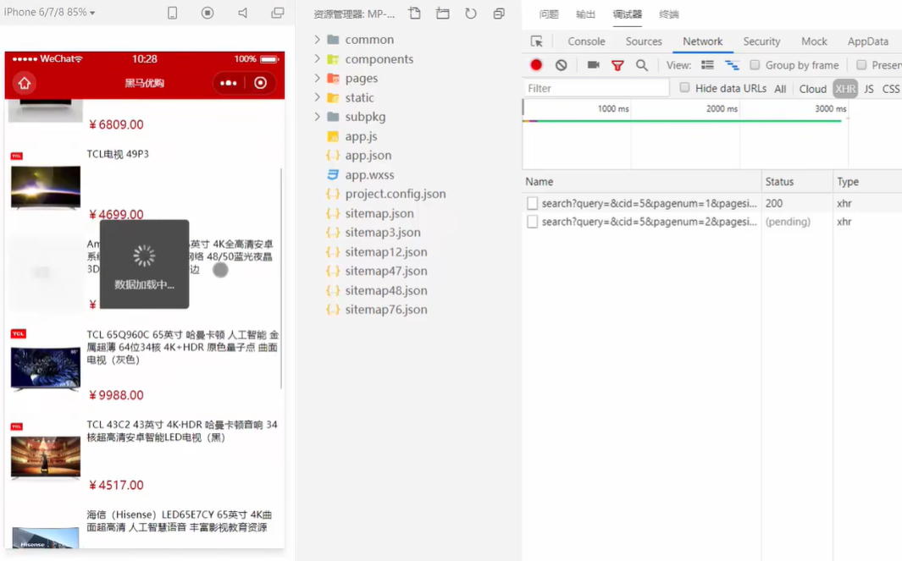Click the simulator product list scrollbar
The height and width of the screenshot is (561, 902).
point(281,278)
